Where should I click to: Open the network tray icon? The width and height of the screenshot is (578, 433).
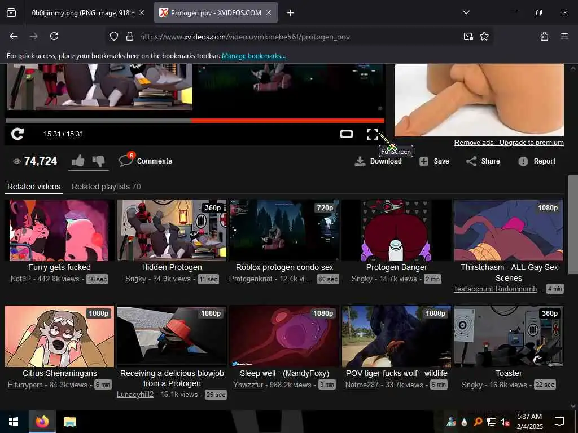click(x=492, y=422)
